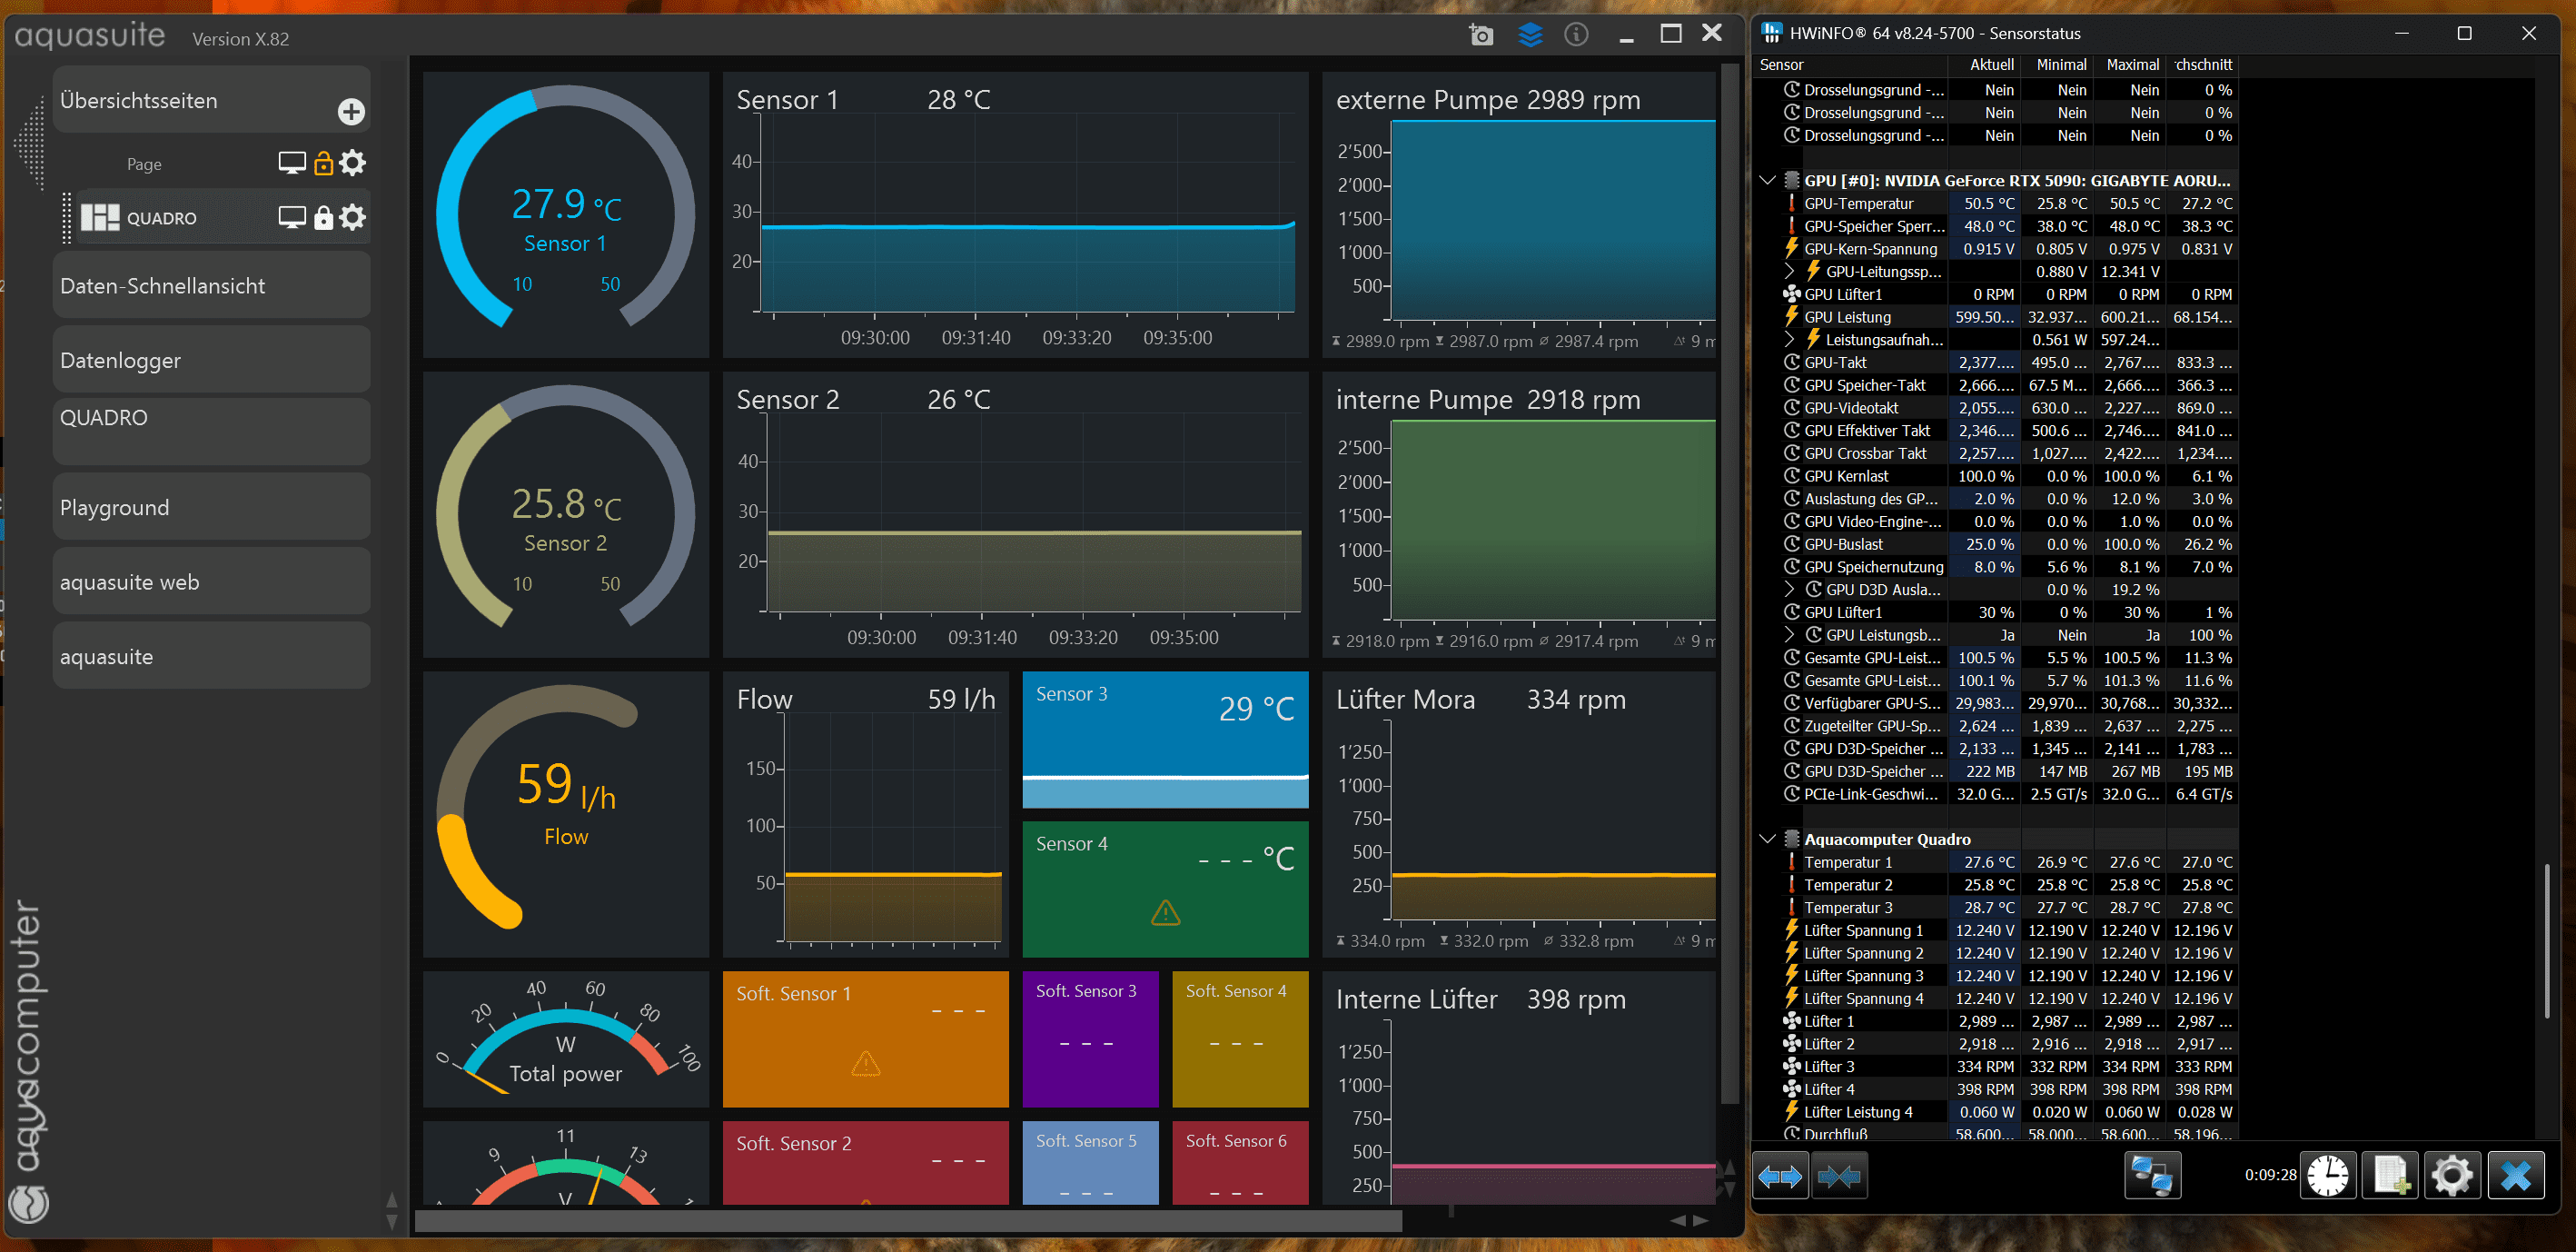
Task: Toggle desktop monitor display for QUADRO page
Action: 291,217
